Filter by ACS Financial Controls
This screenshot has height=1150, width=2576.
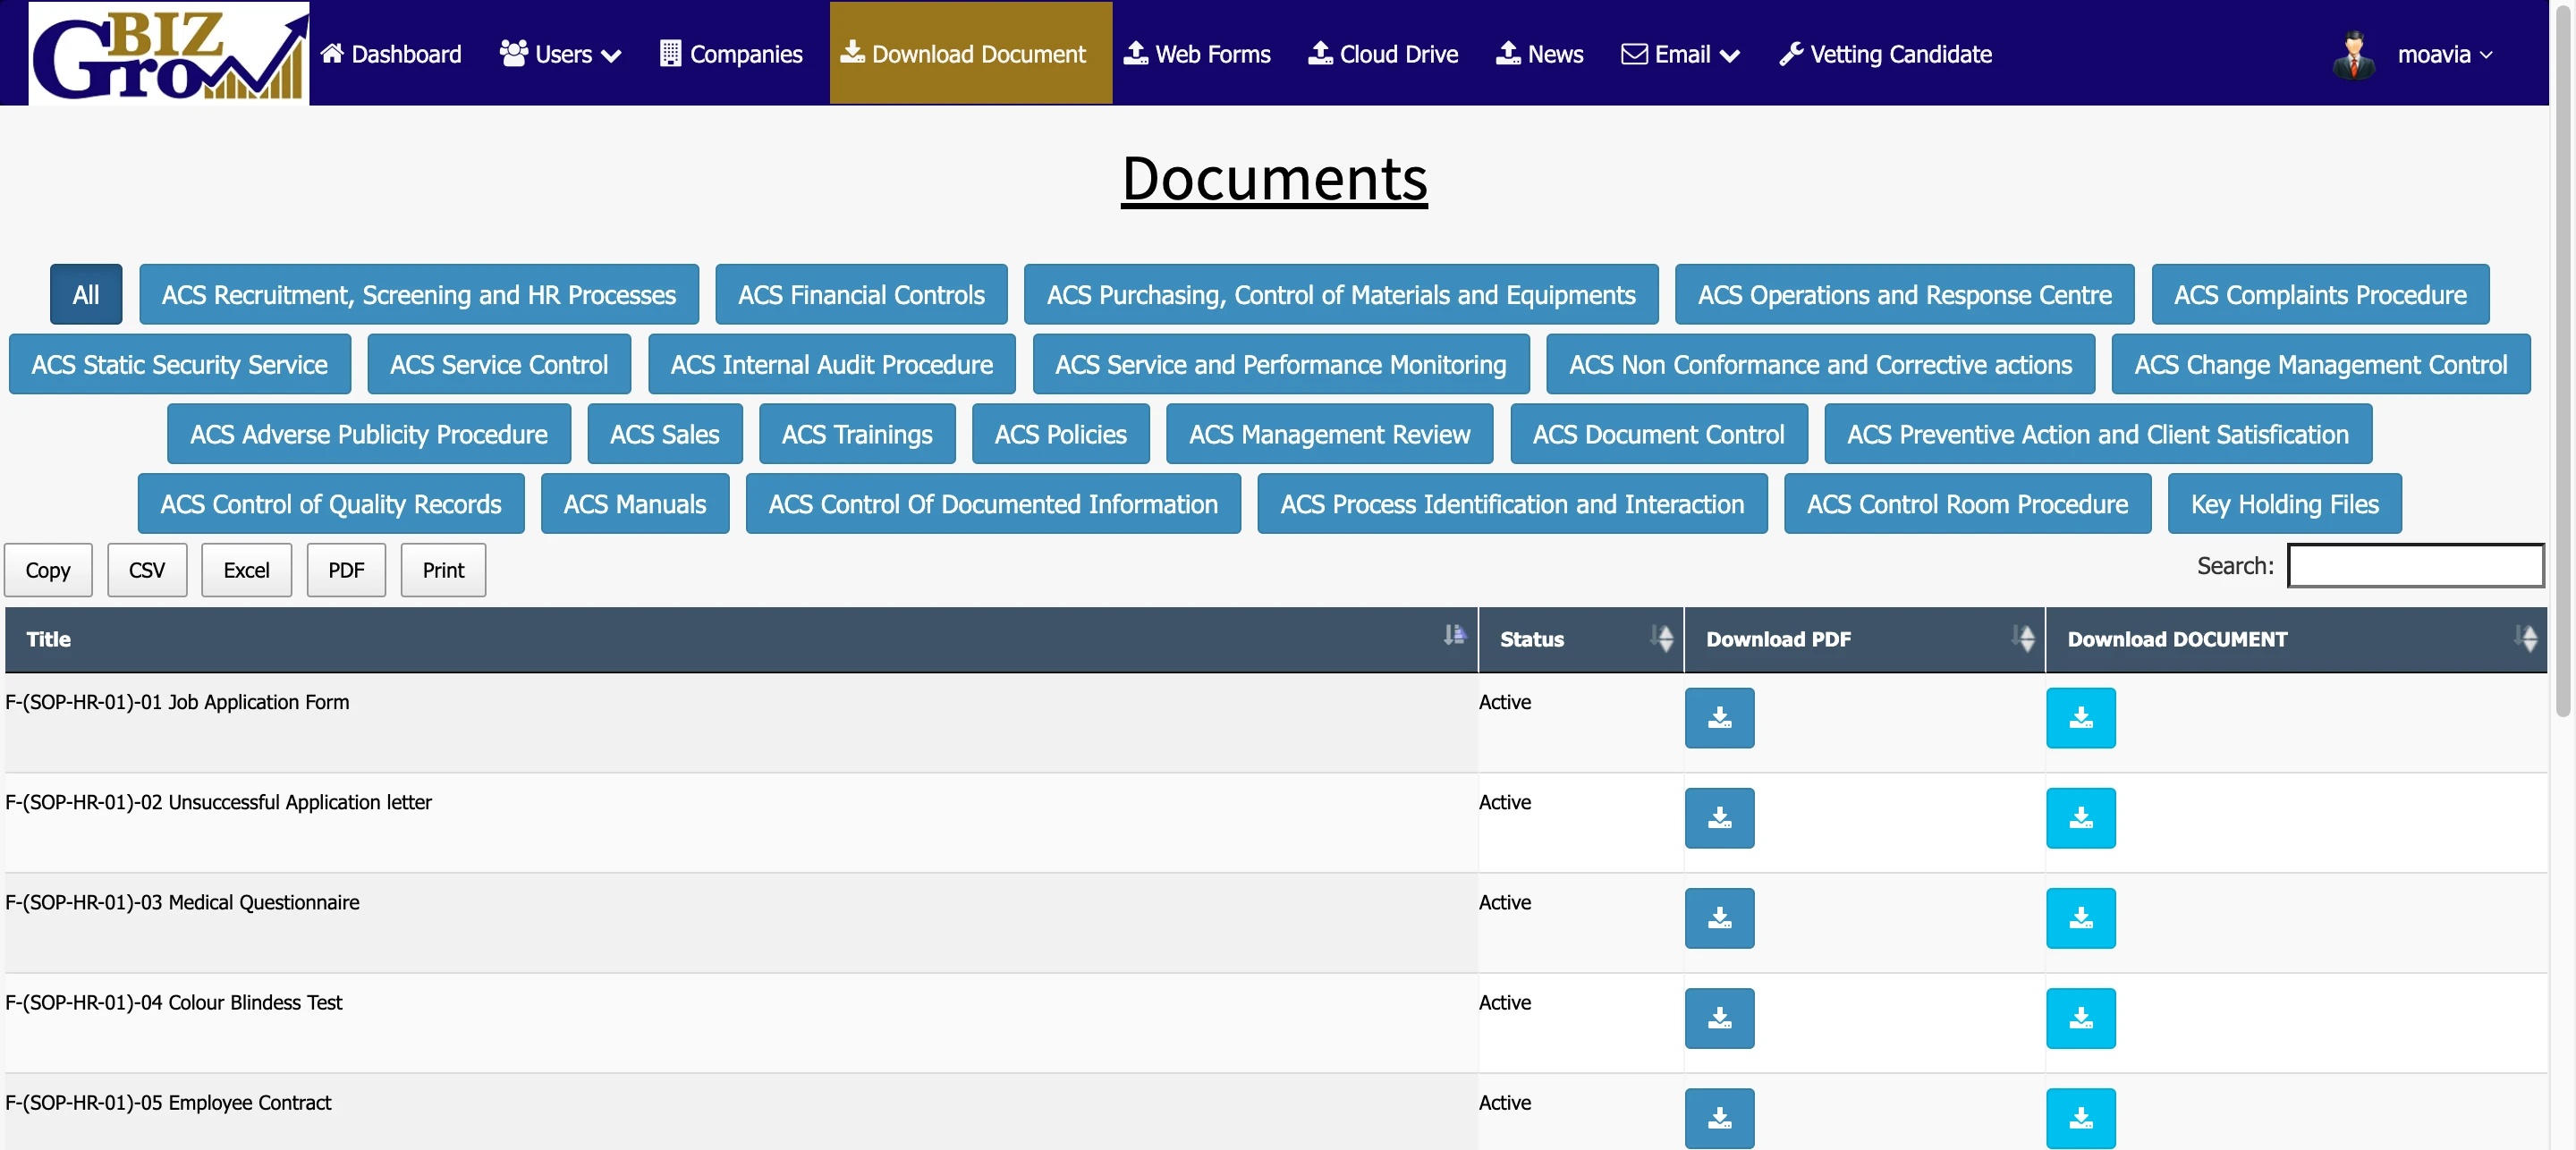tap(861, 295)
